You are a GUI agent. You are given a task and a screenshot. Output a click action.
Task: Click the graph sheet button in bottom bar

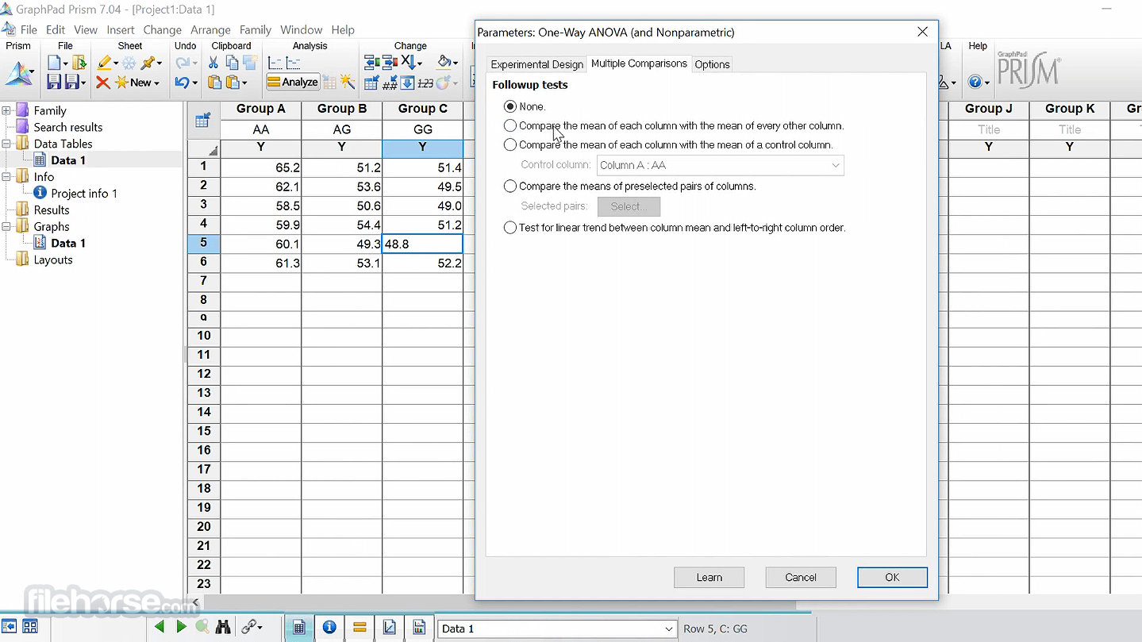click(x=390, y=628)
